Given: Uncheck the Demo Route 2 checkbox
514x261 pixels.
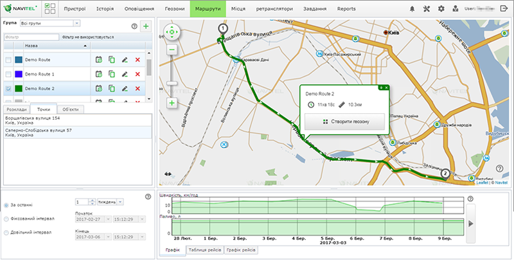Looking at the screenshot, I should click(x=8, y=89).
